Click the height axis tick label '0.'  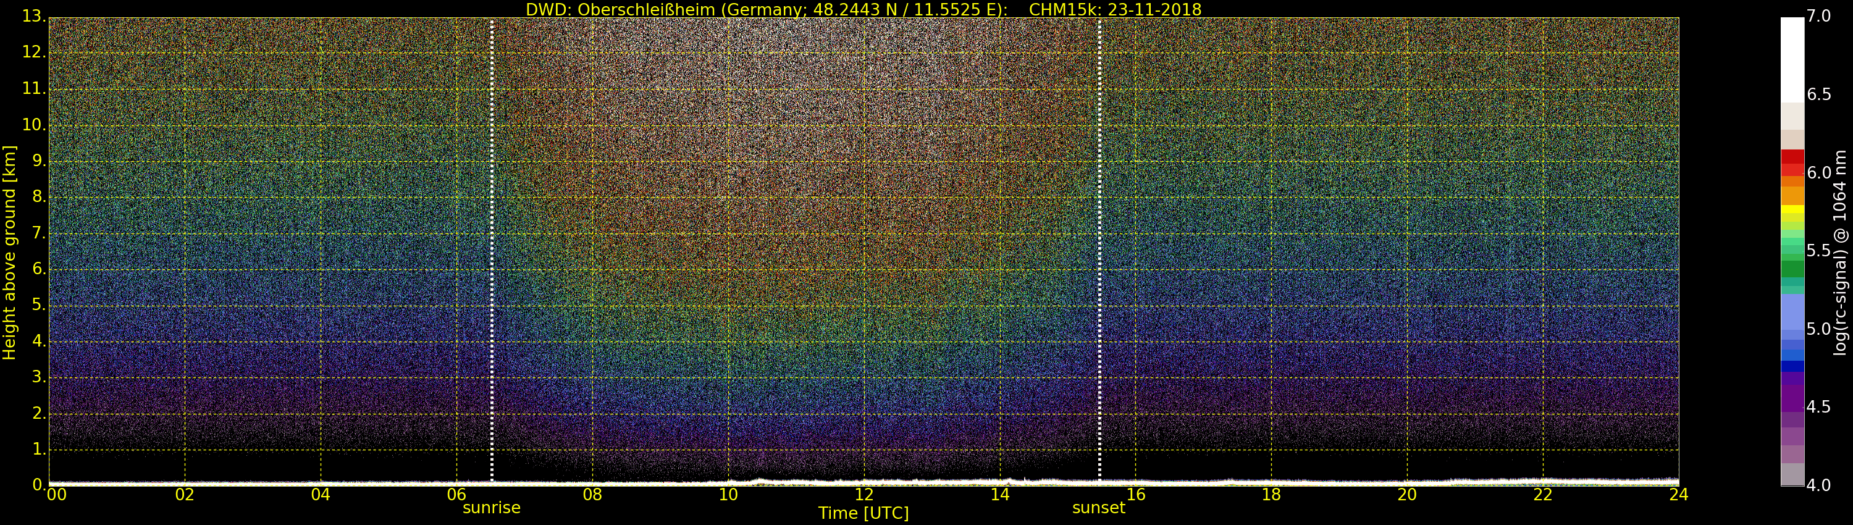pyautogui.click(x=39, y=485)
